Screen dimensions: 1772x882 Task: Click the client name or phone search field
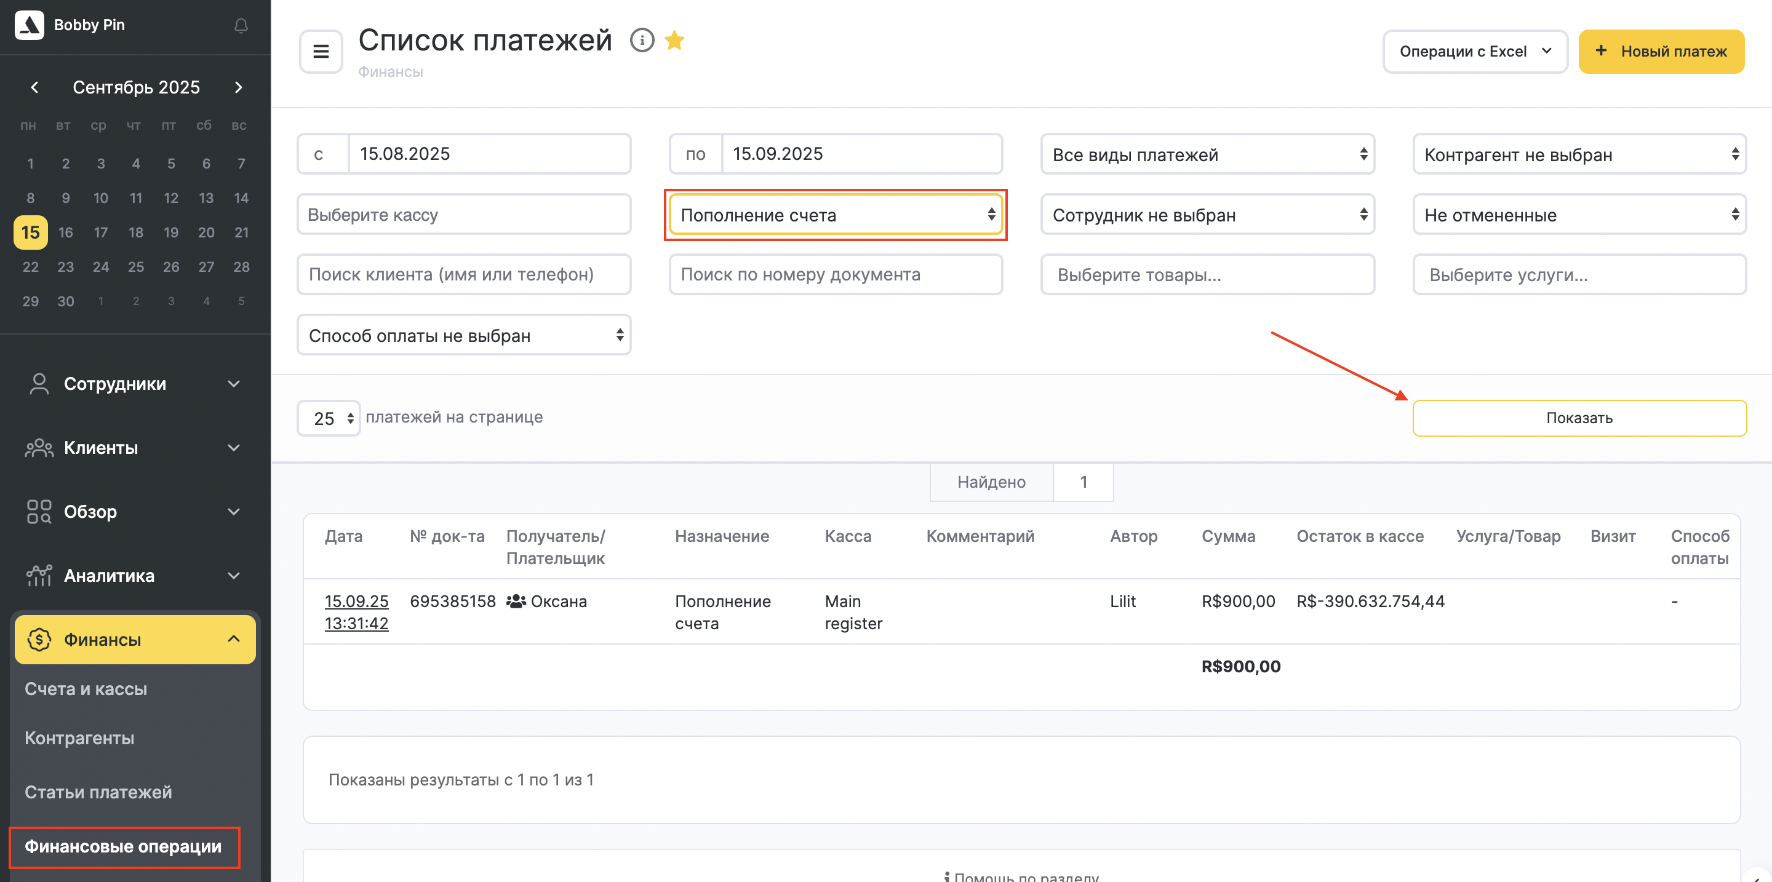(464, 274)
